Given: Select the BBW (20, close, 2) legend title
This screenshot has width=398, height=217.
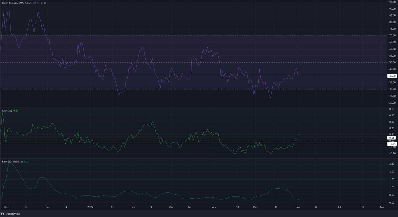Looking at the screenshot, I should coord(12,162).
